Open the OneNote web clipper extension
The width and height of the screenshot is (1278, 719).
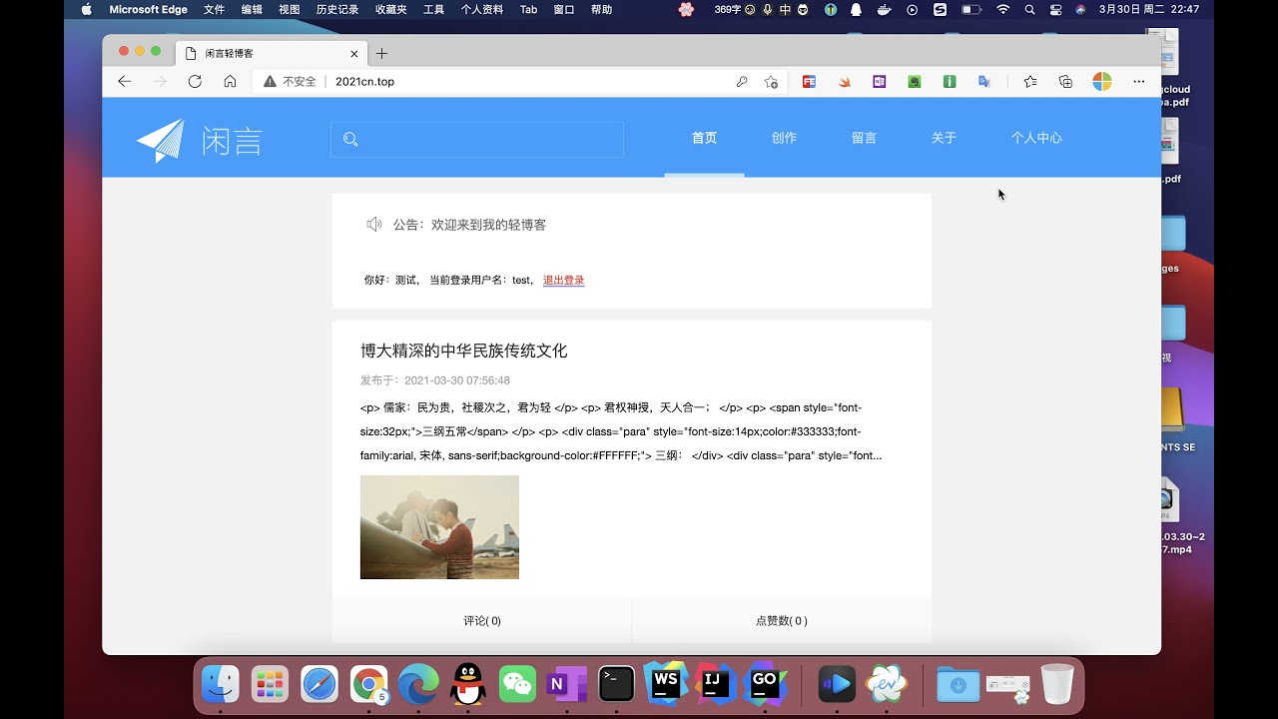(x=879, y=82)
